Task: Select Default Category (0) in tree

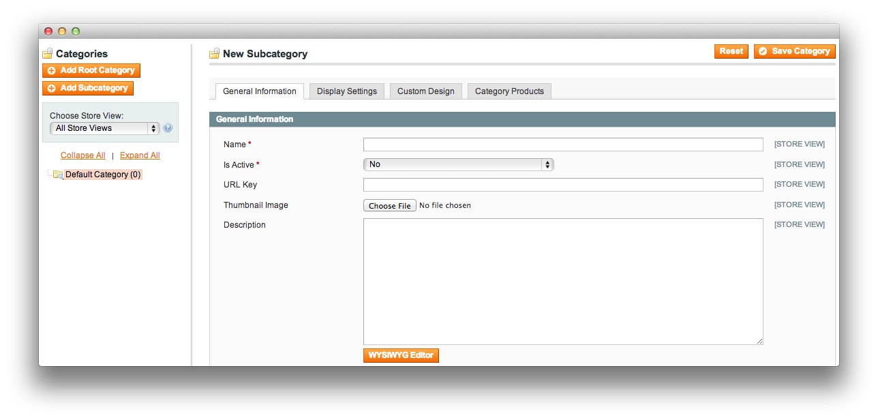Action: coord(103,175)
